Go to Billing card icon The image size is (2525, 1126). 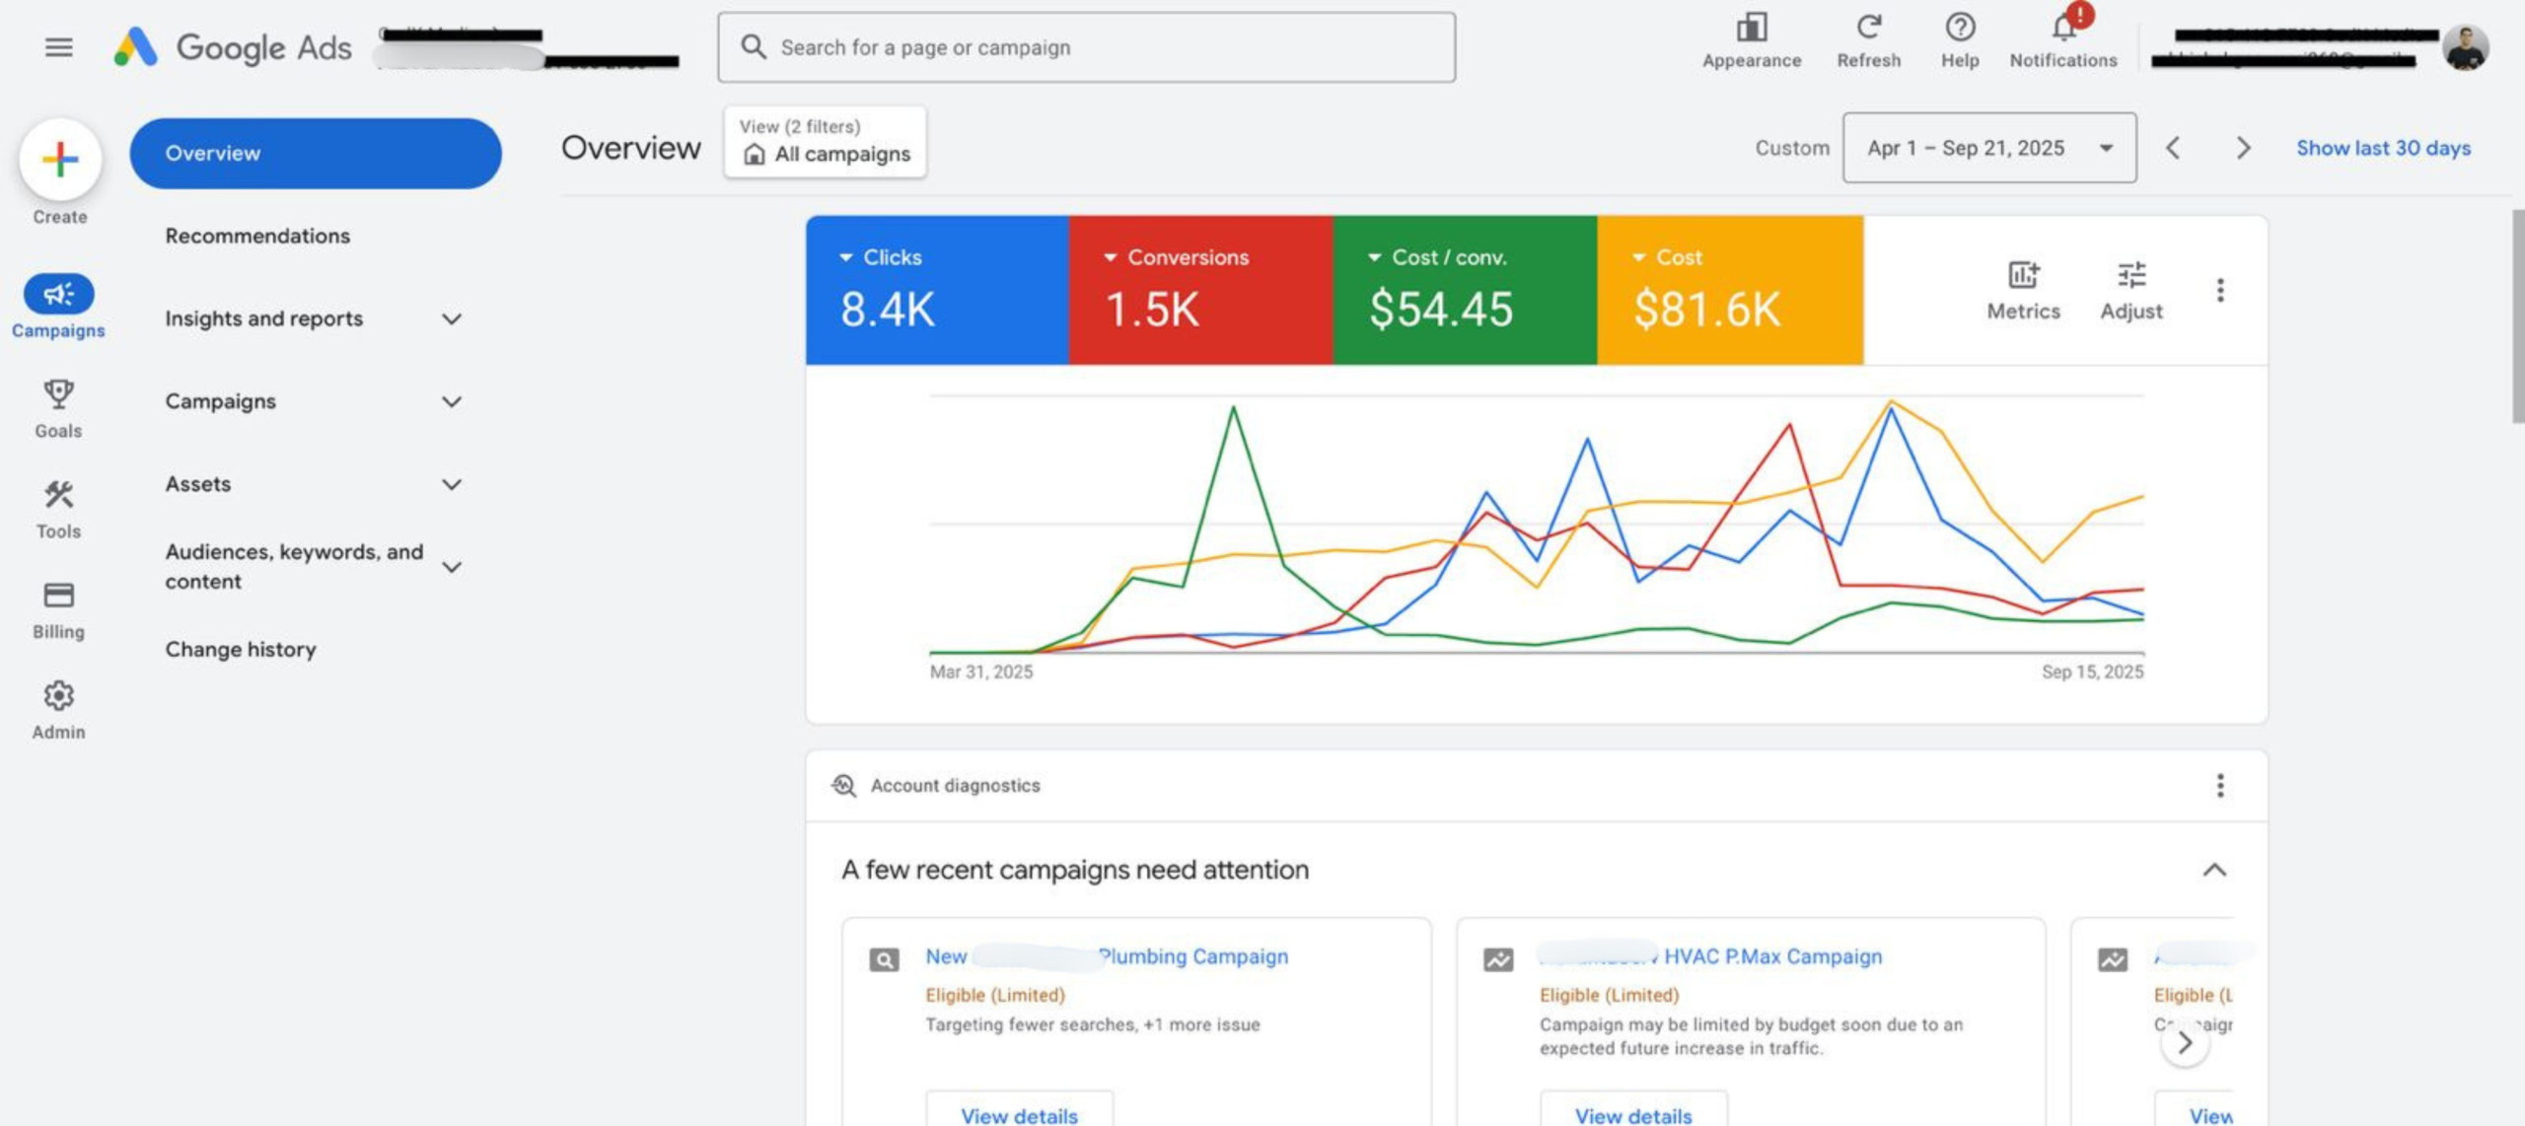[58, 596]
